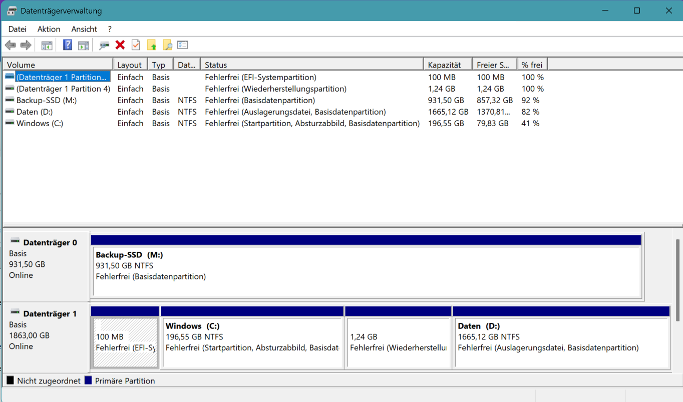Click the drive icon of the selected EFI volume row

tap(10, 77)
